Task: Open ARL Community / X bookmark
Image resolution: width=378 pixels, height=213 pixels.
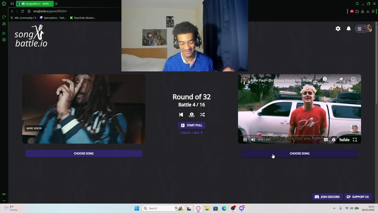Action: coord(23,18)
